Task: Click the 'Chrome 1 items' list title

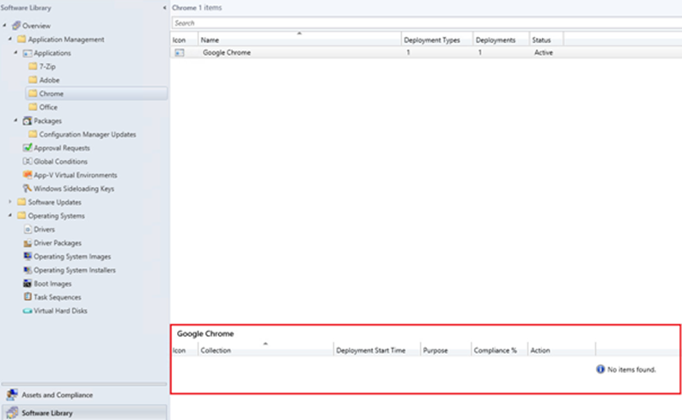Action: coord(197,8)
